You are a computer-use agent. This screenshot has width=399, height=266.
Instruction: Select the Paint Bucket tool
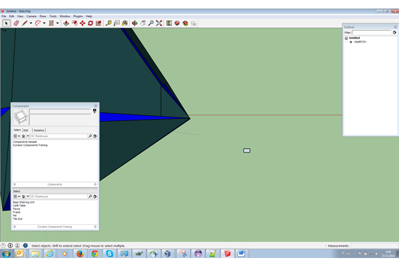(x=124, y=23)
